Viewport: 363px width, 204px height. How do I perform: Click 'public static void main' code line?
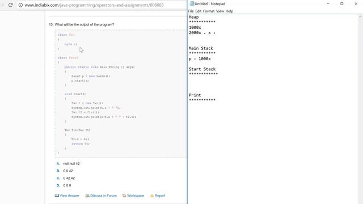pyautogui.click(x=99, y=67)
